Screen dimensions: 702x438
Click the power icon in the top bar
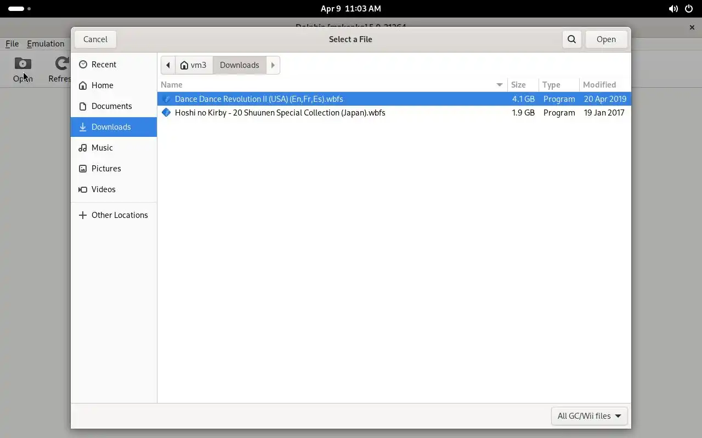tap(689, 9)
